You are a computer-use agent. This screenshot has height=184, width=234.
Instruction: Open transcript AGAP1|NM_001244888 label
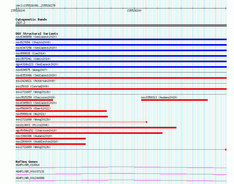30,178
